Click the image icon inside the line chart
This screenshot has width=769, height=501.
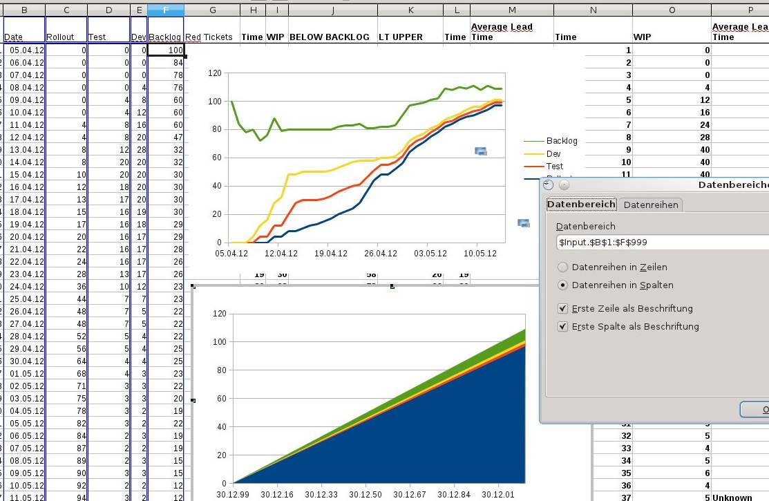click(481, 151)
